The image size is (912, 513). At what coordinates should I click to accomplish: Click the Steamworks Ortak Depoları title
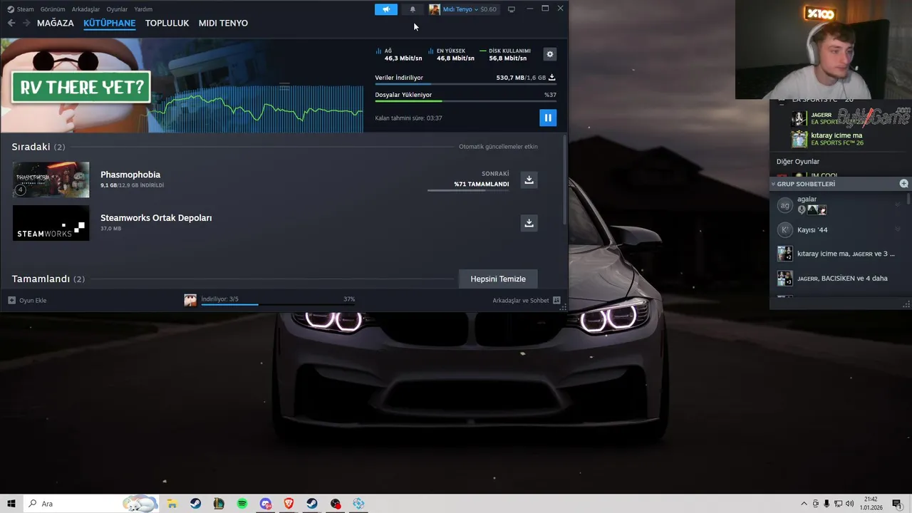click(x=156, y=218)
